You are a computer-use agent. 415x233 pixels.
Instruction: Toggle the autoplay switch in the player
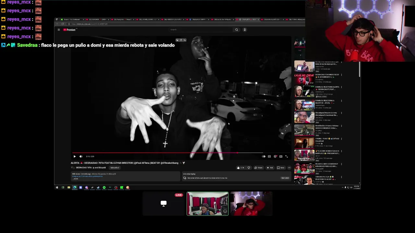pos(264,156)
